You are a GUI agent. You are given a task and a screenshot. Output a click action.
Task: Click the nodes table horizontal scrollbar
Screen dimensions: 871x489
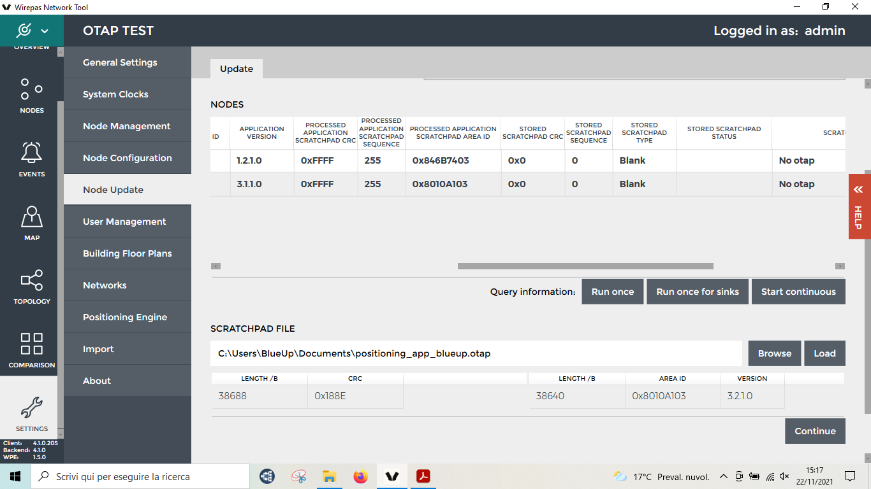[x=585, y=266]
